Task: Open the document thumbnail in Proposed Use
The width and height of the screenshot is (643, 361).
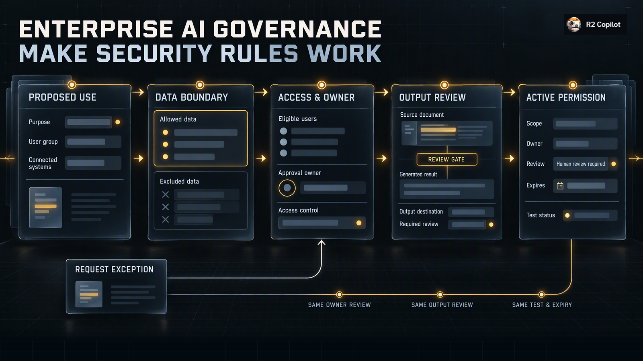Action: pyautogui.click(x=45, y=207)
